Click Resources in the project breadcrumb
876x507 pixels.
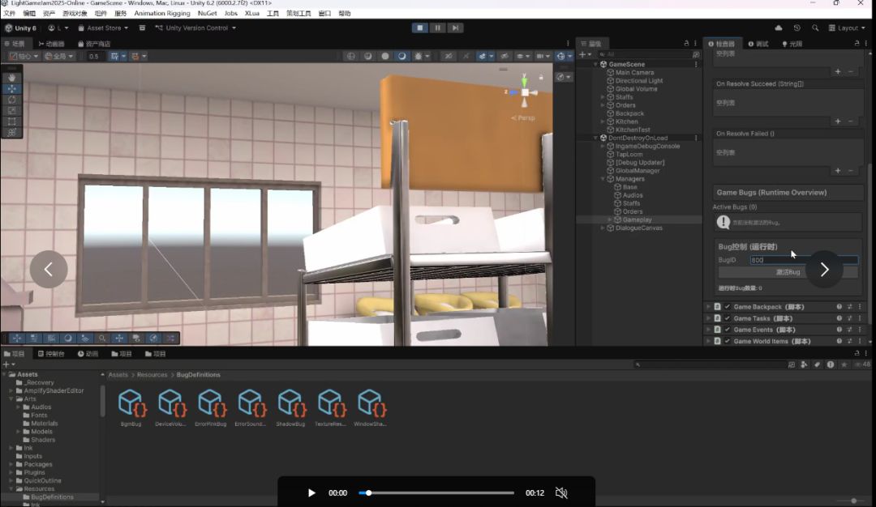(x=152, y=375)
